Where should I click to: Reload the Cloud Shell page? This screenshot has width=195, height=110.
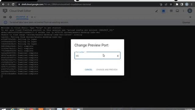13,4
